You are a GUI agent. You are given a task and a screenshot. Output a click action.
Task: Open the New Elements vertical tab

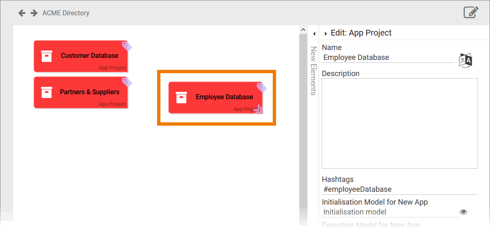[313, 71]
